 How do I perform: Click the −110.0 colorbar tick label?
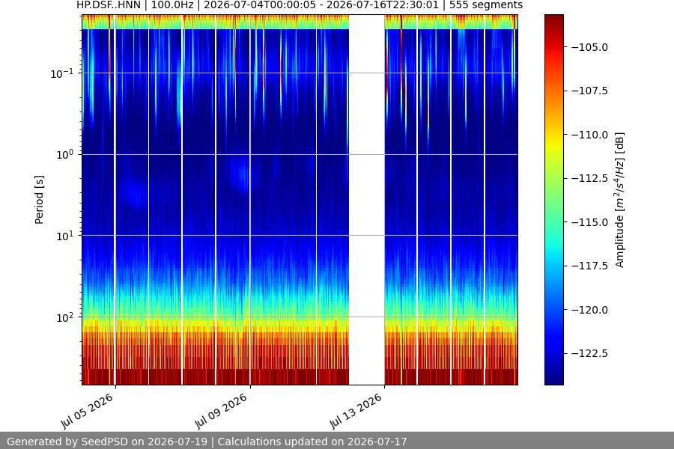(x=590, y=135)
